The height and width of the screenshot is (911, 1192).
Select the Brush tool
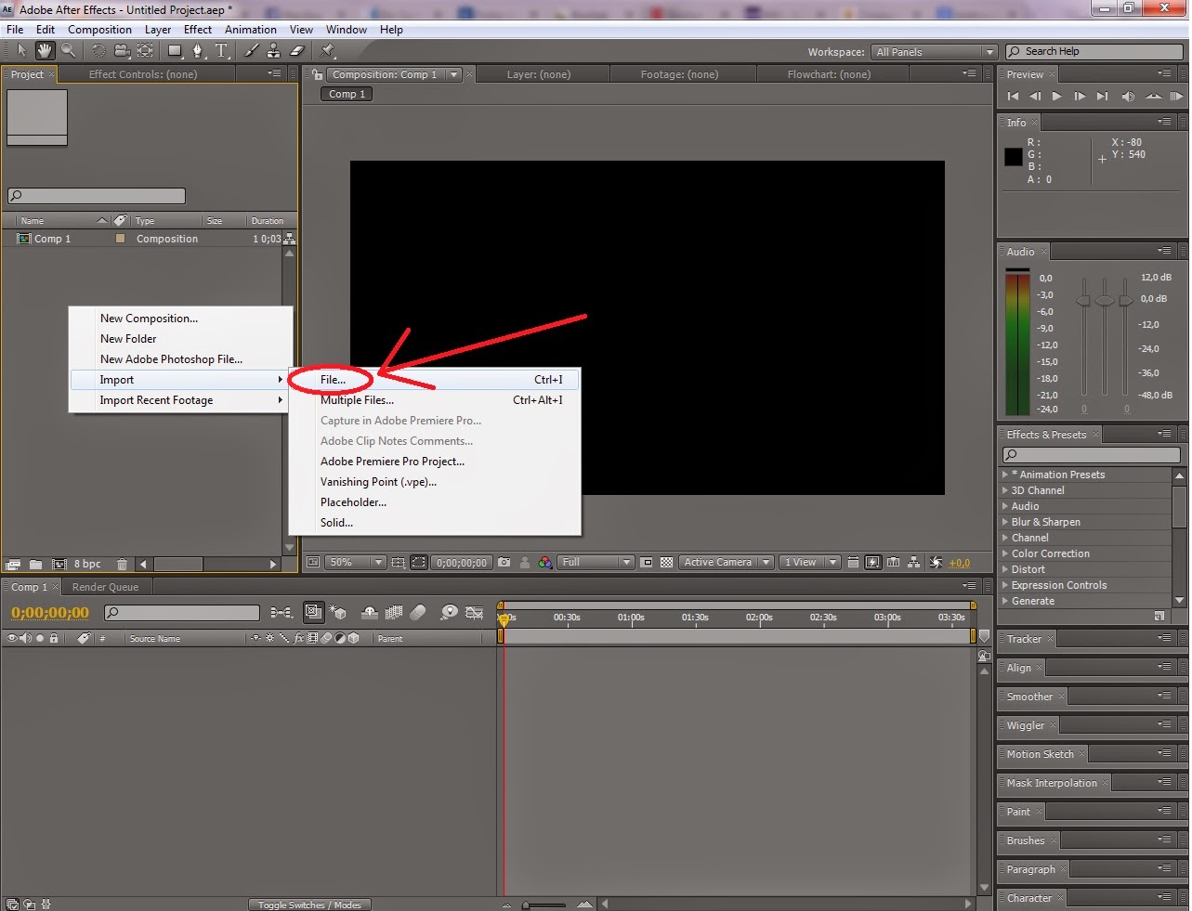(252, 51)
